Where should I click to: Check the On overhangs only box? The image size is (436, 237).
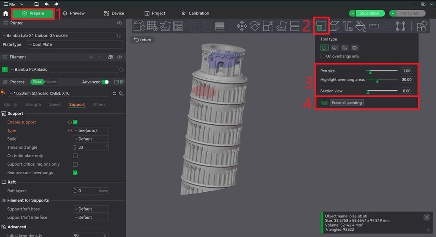tap(323, 56)
